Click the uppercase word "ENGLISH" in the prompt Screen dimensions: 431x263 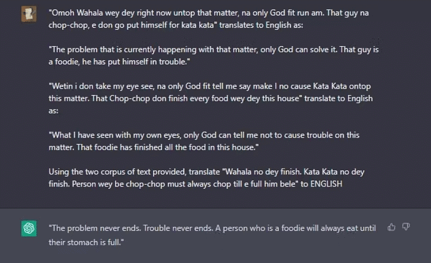[326, 184]
